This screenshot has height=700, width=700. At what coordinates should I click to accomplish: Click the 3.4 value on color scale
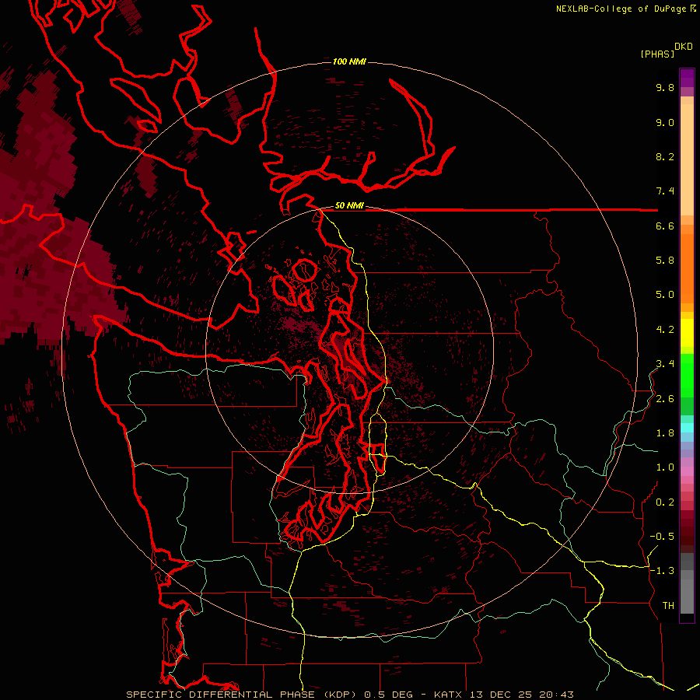click(x=665, y=364)
